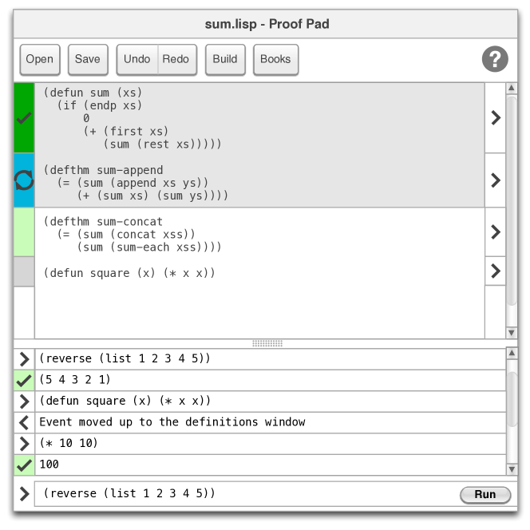Click the left arrow beside Event moved up message
The height and width of the screenshot is (530, 530).
(x=24, y=422)
